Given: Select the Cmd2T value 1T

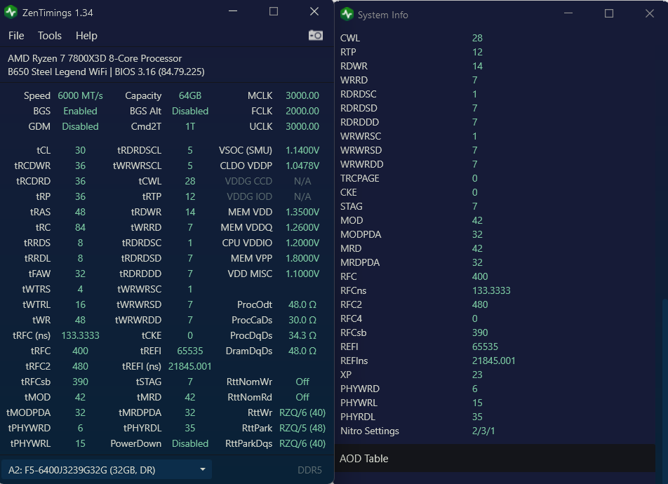Looking at the screenshot, I should click(x=190, y=126).
